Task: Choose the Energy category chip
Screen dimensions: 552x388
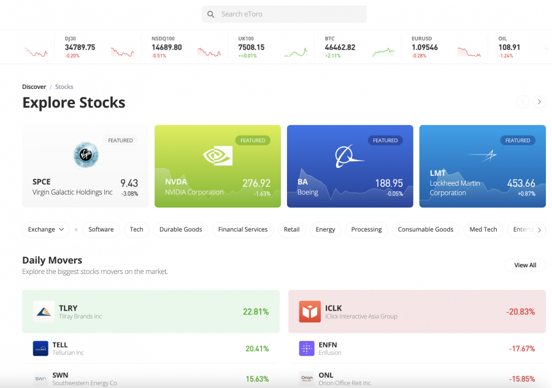Action: [x=325, y=229]
